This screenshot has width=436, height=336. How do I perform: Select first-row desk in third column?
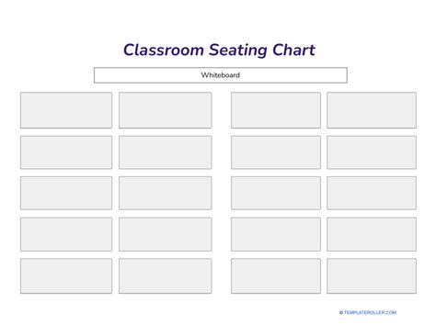tap(276, 110)
